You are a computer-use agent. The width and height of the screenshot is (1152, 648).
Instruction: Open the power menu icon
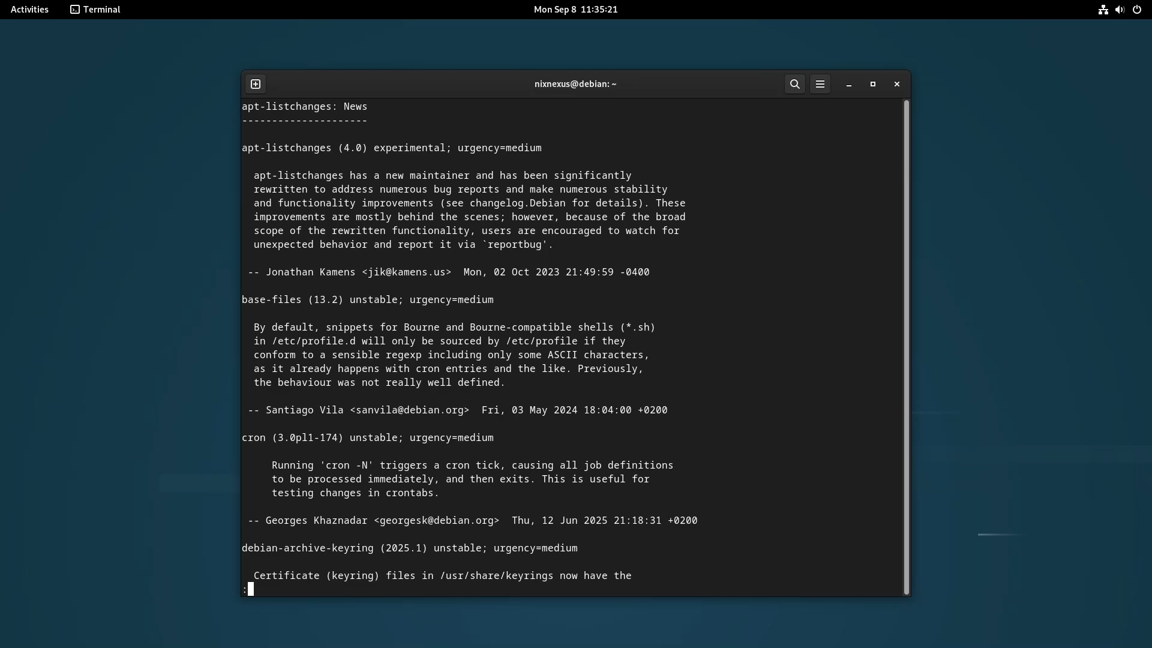pos(1137,10)
